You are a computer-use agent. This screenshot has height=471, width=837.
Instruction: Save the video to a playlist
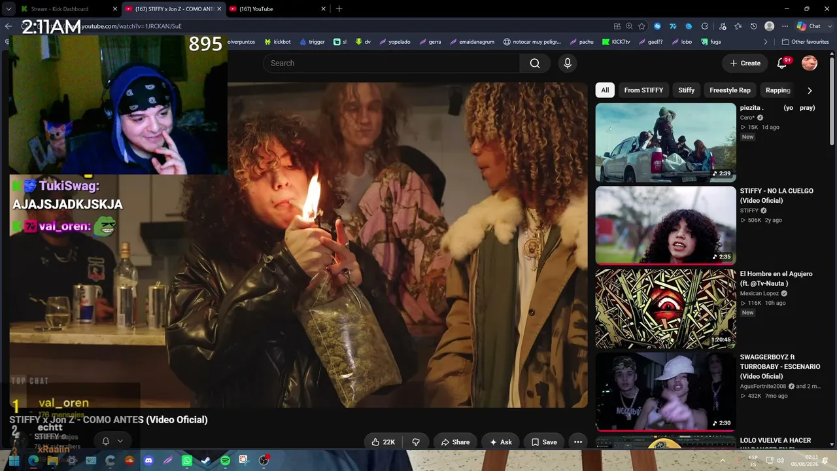[x=543, y=442]
